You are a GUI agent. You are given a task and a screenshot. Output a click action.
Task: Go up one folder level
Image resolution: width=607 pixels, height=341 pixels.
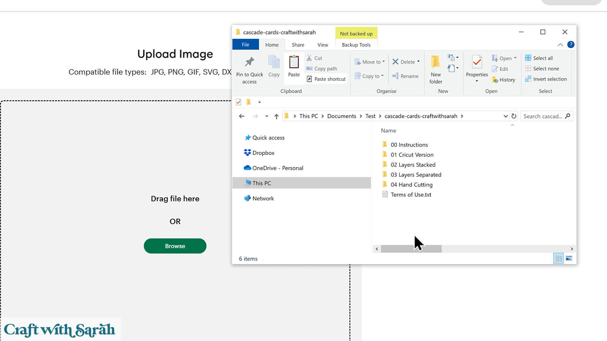pos(276,116)
